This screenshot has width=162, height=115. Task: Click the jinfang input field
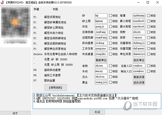coord(101,32)
